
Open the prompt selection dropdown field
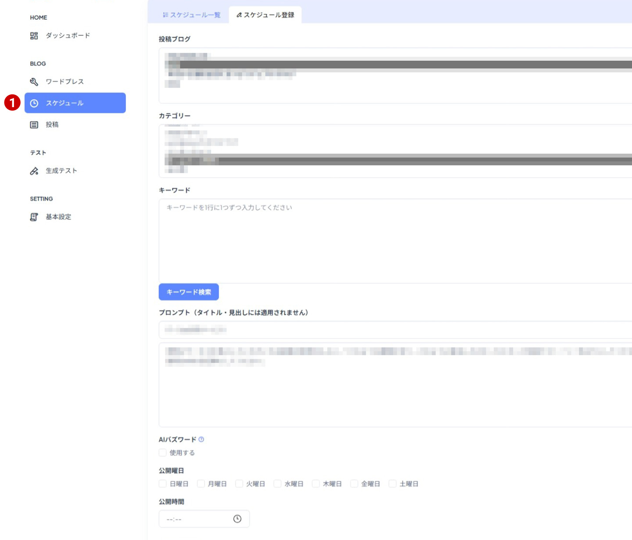coord(395,330)
